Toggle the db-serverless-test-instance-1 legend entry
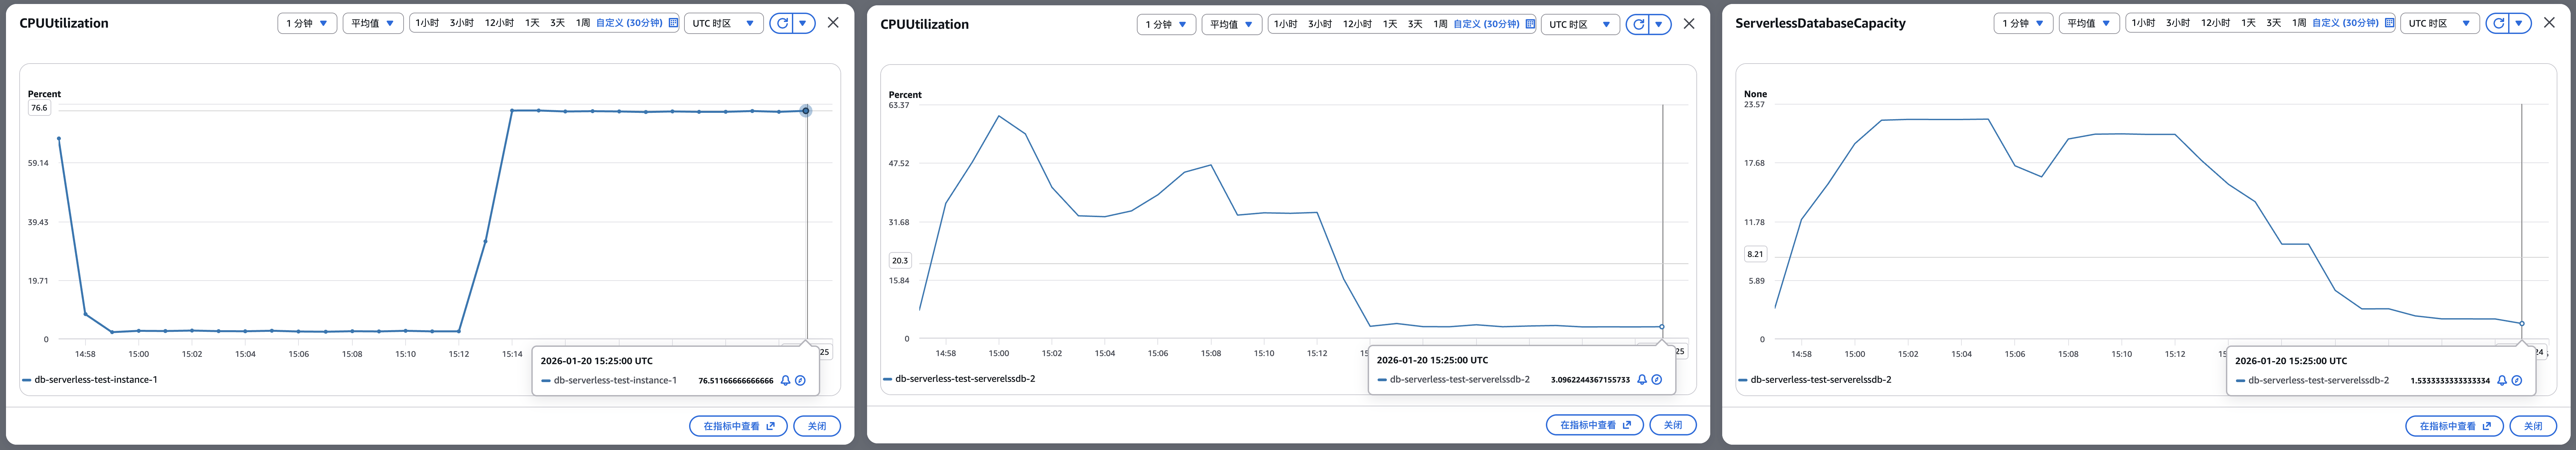2576x450 pixels. [95, 380]
